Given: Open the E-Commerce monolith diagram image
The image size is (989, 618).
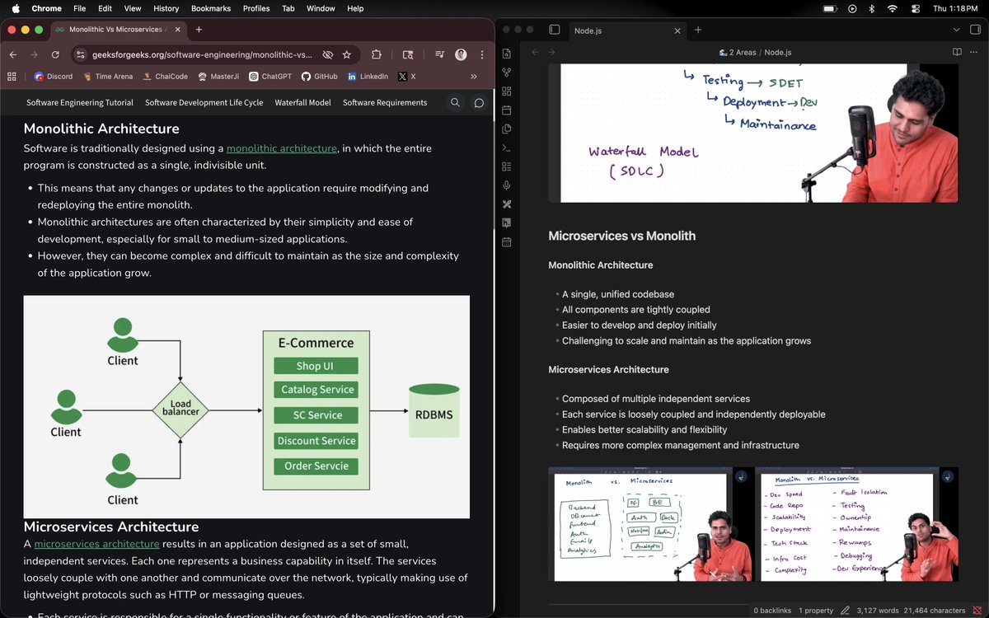Looking at the screenshot, I should (x=246, y=407).
